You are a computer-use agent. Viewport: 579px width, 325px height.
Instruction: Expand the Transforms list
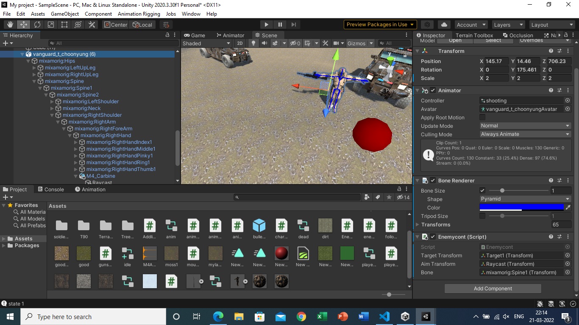click(x=418, y=225)
